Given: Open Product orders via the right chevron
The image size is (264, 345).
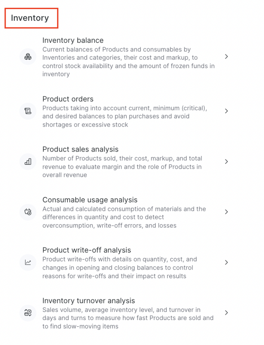Looking at the screenshot, I should click(227, 111).
